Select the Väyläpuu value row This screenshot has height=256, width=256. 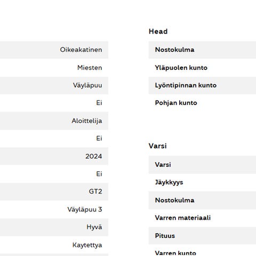click(x=54, y=85)
